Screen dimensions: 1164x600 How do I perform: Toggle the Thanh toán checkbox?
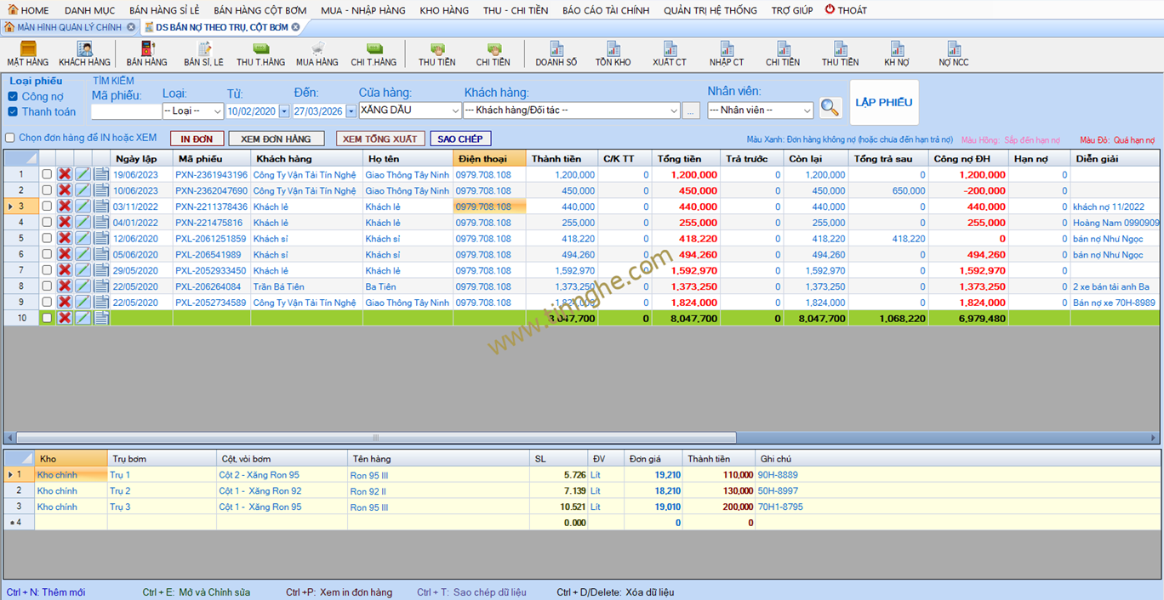point(13,112)
